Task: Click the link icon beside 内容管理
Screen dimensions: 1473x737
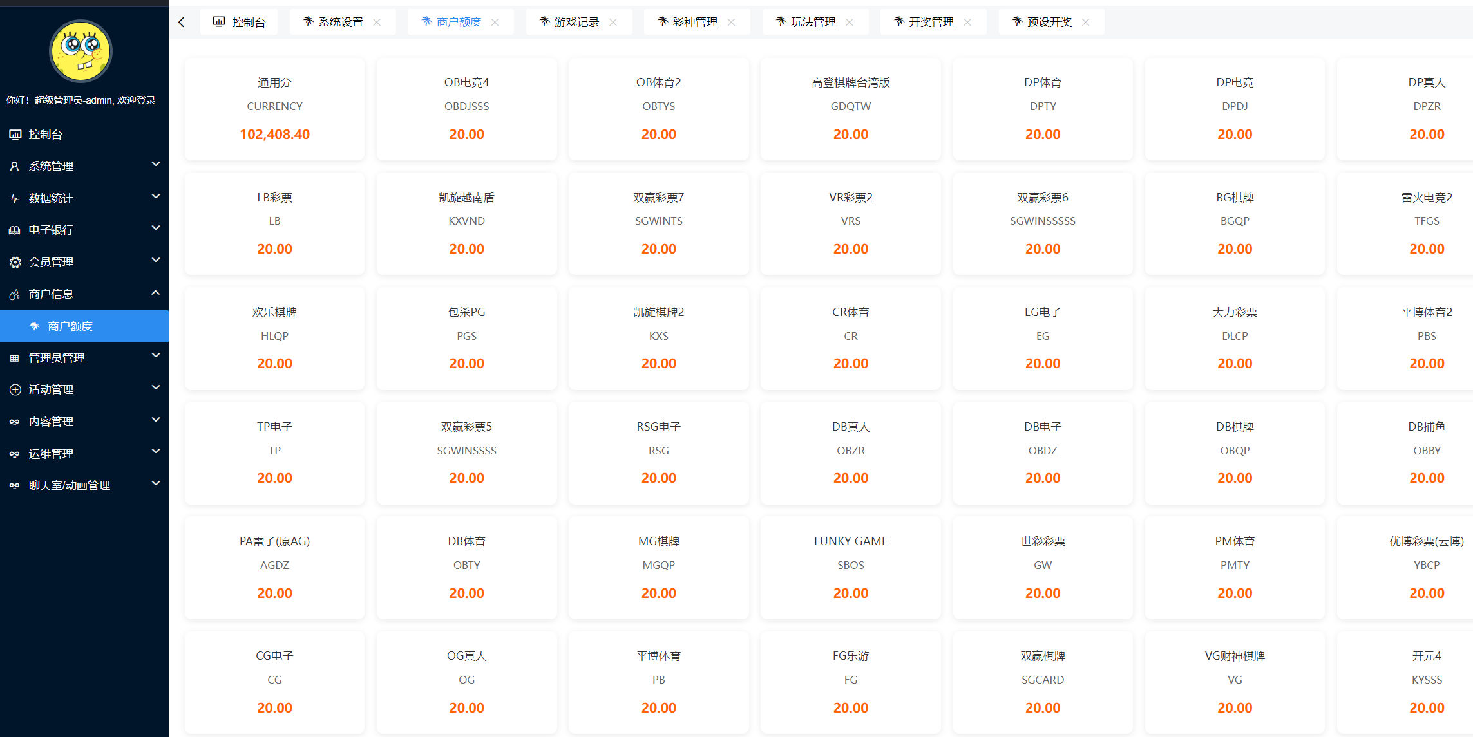Action: point(14,421)
